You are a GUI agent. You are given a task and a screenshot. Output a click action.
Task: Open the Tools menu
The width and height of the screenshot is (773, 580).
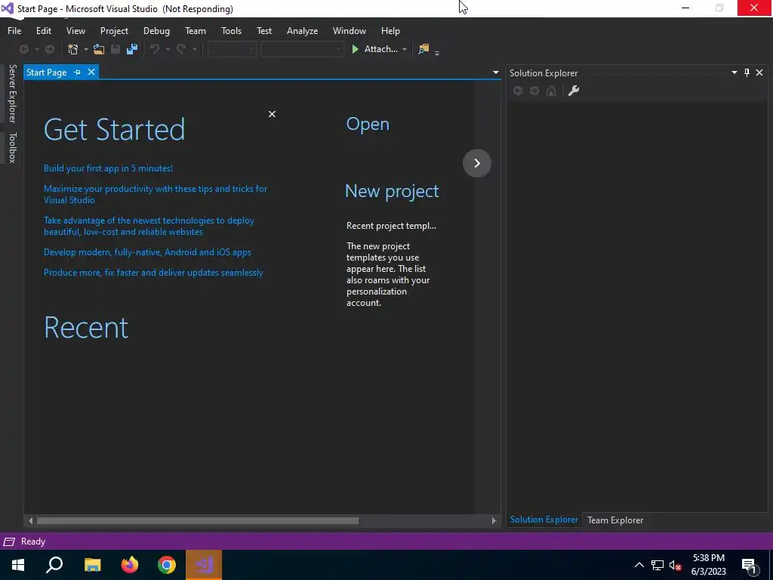tap(231, 30)
